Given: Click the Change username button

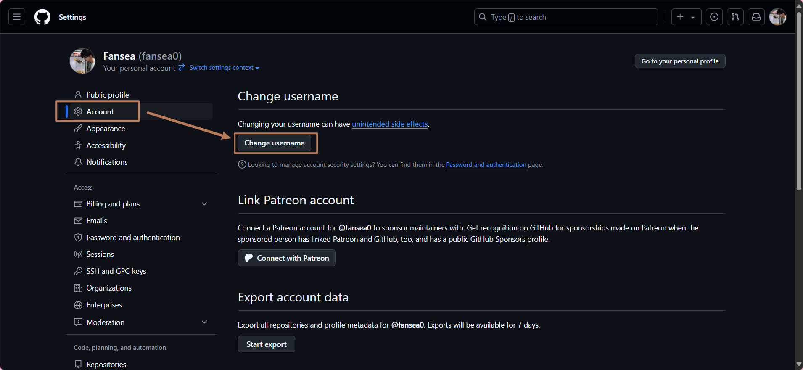Looking at the screenshot, I should tap(274, 143).
